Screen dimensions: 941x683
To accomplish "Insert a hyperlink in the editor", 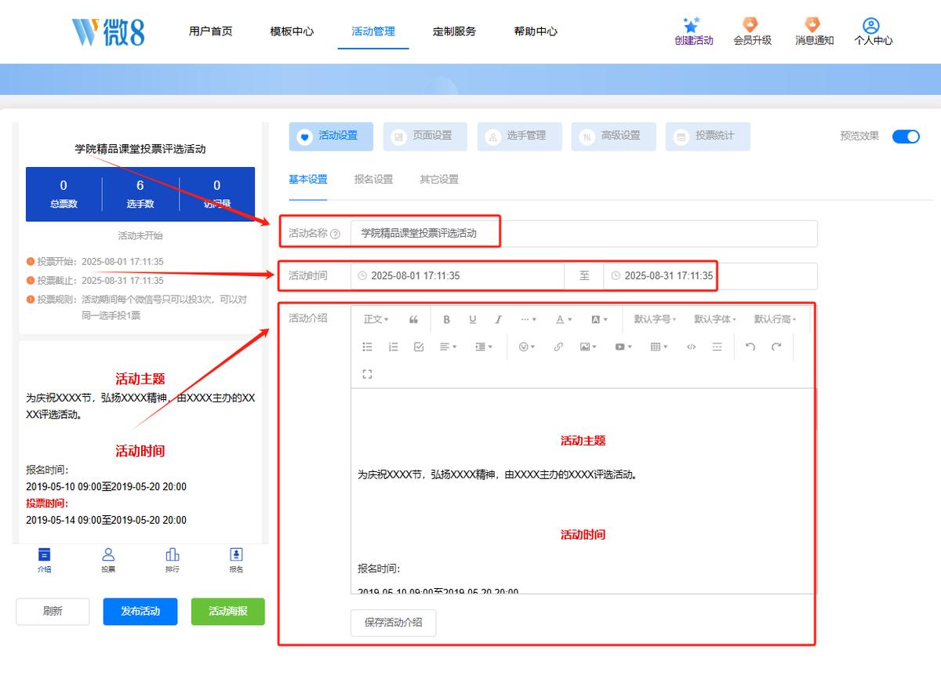I will (558, 347).
